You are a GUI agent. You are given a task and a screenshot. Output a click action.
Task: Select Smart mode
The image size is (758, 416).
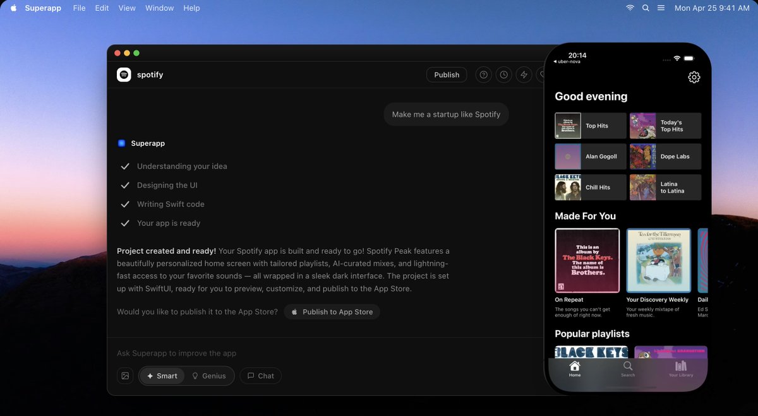[x=162, y=376]
